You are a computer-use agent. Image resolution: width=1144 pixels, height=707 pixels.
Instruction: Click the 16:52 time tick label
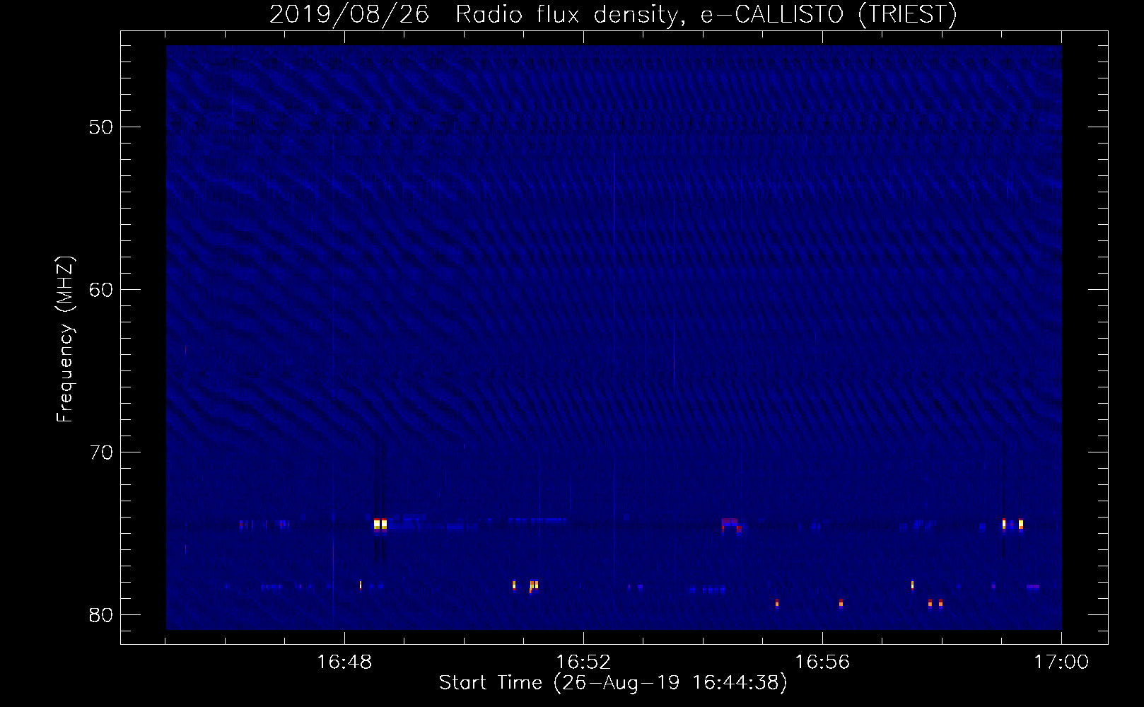click(x=583, y=662)
